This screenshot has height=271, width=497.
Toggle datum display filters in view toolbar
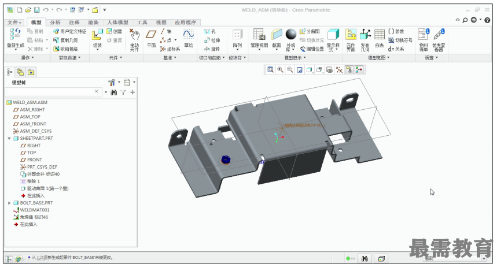click(x=339, y=70)
